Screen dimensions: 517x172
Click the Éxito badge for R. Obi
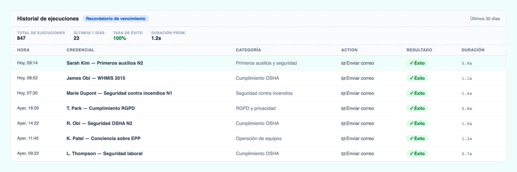click(417, 123)
